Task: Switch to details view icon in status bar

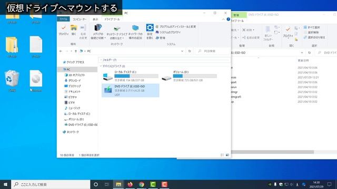Action: click(x=222, y=155)
